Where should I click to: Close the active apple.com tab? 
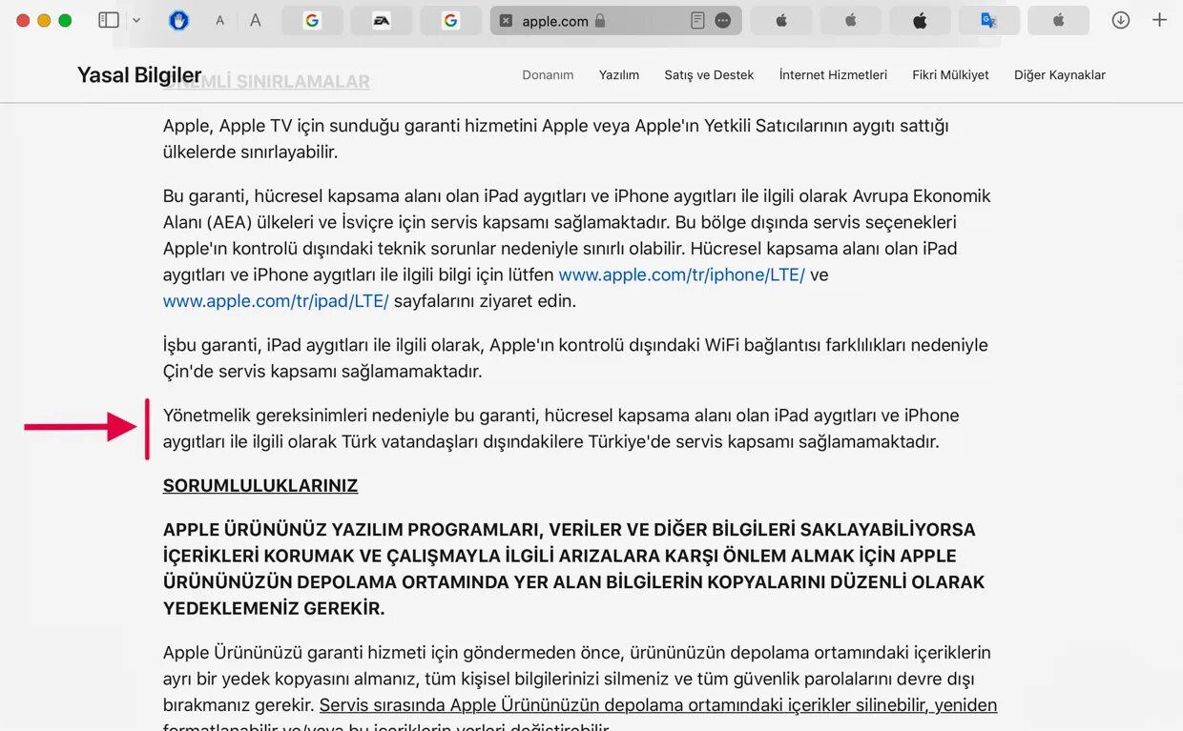(x=506, y=20)
